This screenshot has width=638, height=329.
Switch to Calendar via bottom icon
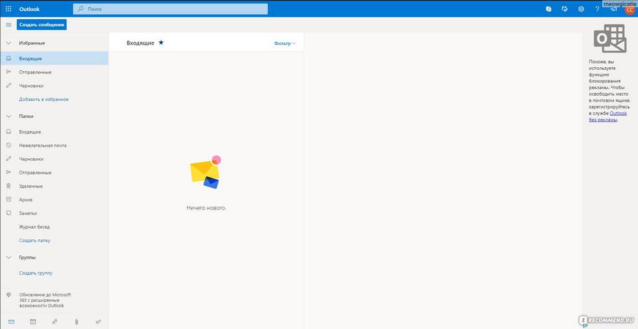[x=33, y=322]
